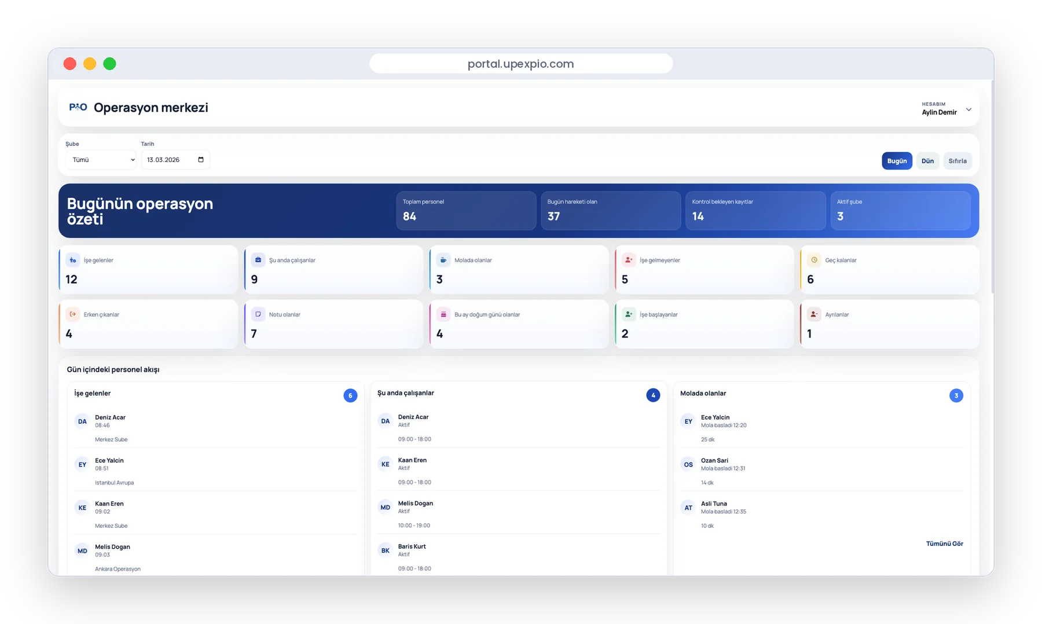Screen dimensions: 1042x624
Task: Click the Ayrılanlar person-minus icon
Action: pyautogui.click(x=814, y=314)
